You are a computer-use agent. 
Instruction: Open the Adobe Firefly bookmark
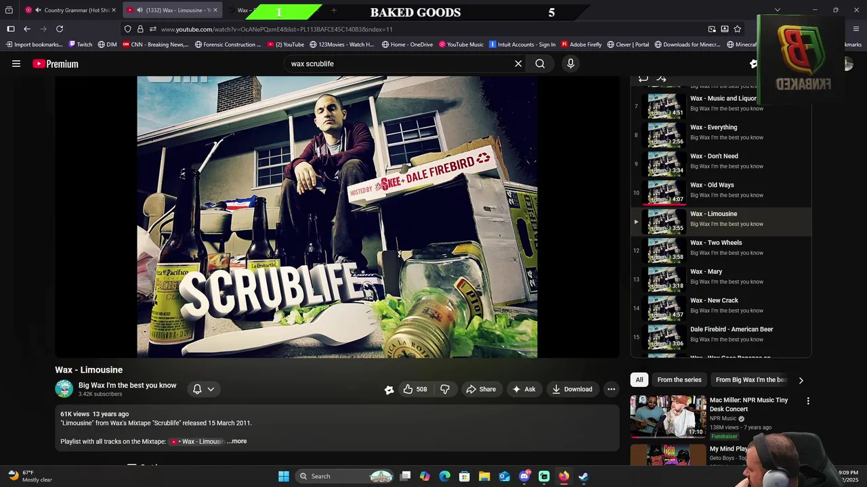[581, 45]
